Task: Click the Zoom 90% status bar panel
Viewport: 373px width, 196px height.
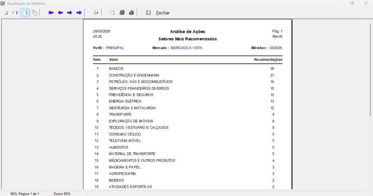Action: point(62,194)
